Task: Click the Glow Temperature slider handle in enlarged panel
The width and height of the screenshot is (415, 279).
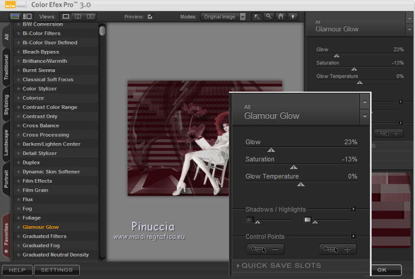Action: tap(301, 184)
